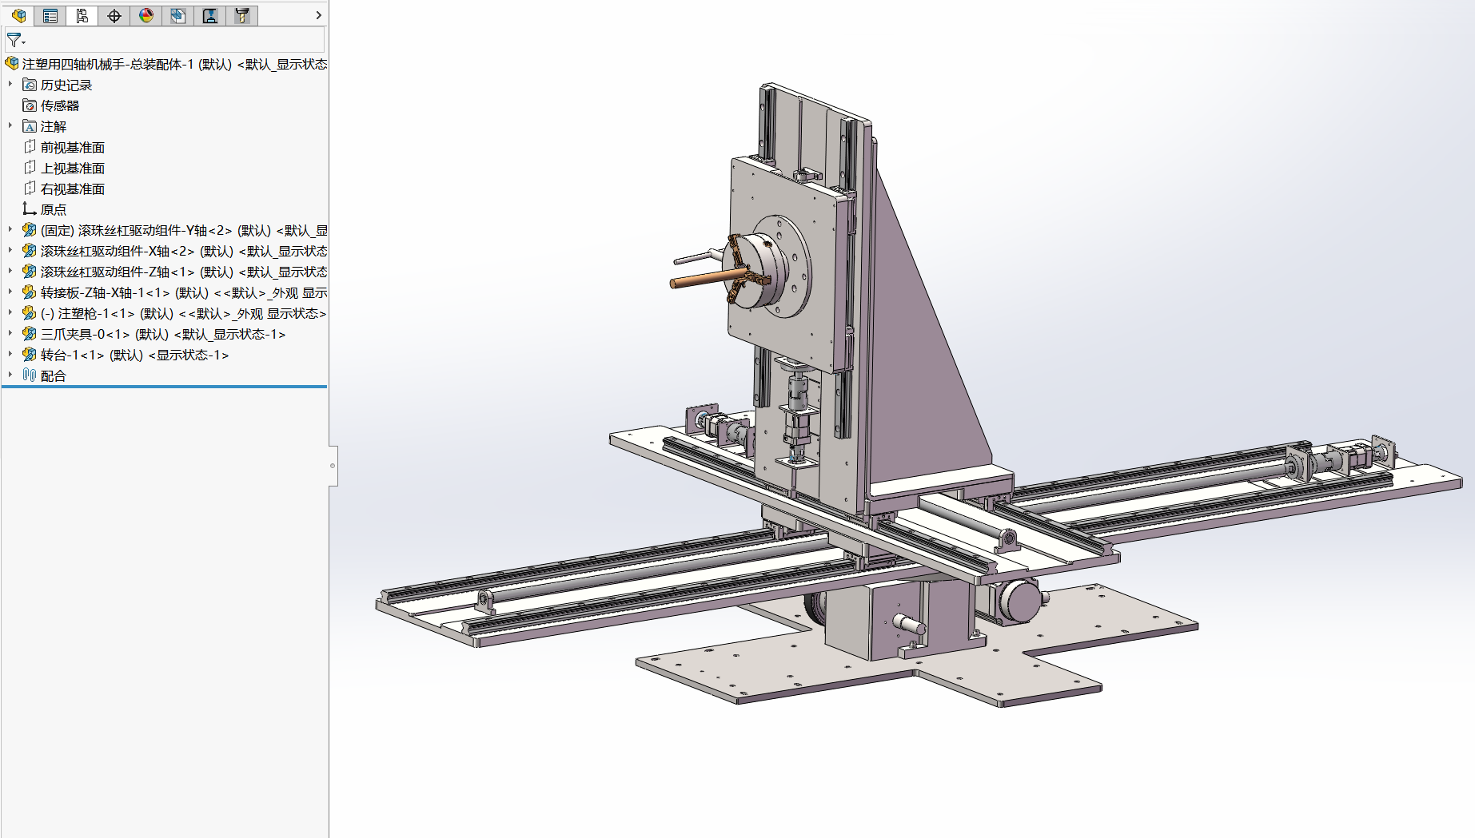Image resolution: width=1475 pixels, height=838 pixels.
Task: Click the 注塑枪-1 component icon
Action: 30,313
